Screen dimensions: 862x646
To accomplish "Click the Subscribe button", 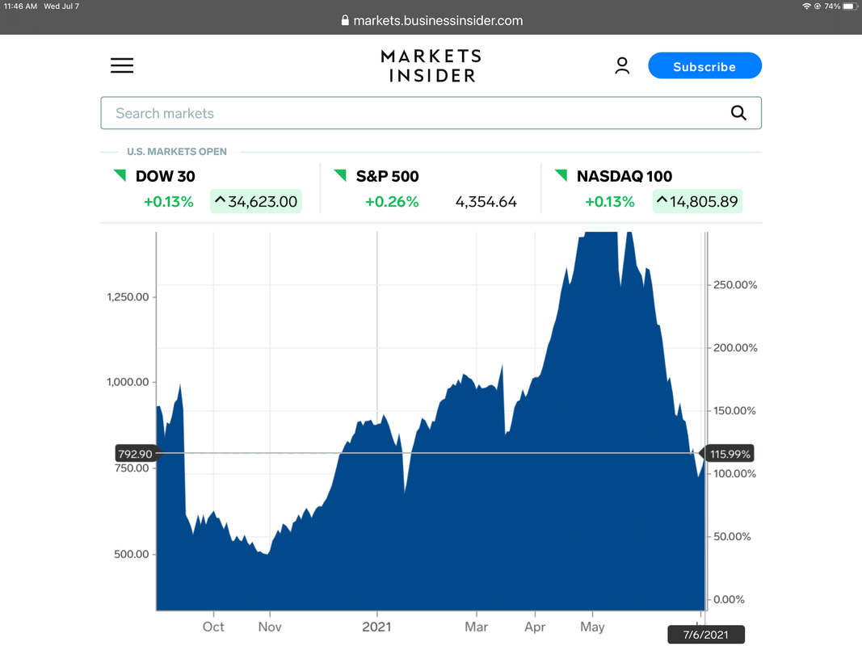I will [704, 66].
